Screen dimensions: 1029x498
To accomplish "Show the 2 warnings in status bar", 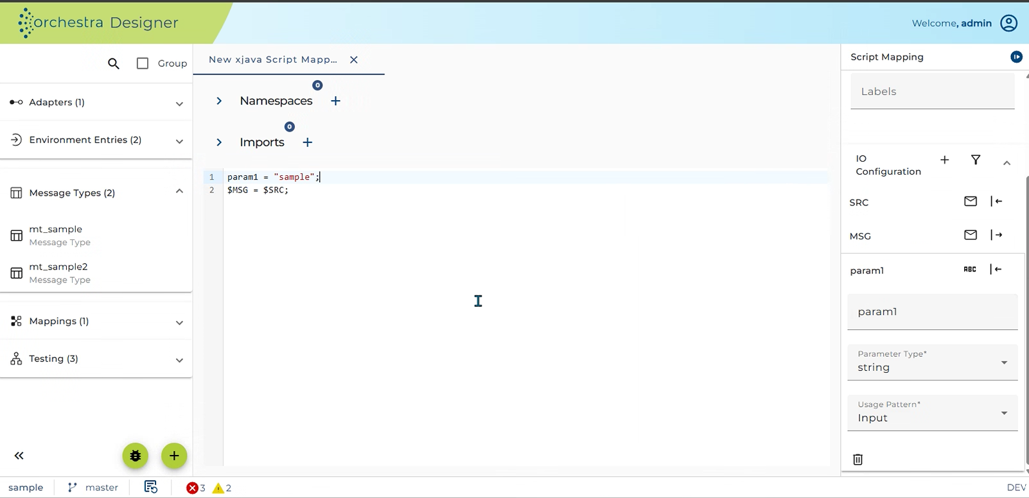I will [x=222, y=488].
